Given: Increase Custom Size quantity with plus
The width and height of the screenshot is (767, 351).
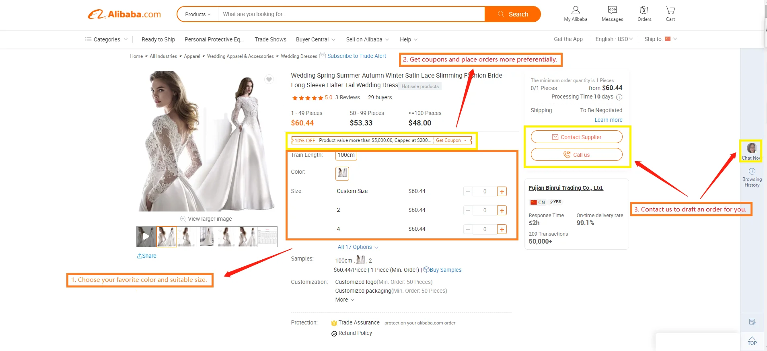Looking at the screenshot, I should pyautogui.click(x=502, y=192).
